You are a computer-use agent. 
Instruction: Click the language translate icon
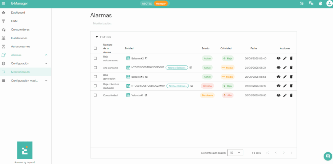click(311, 4)
